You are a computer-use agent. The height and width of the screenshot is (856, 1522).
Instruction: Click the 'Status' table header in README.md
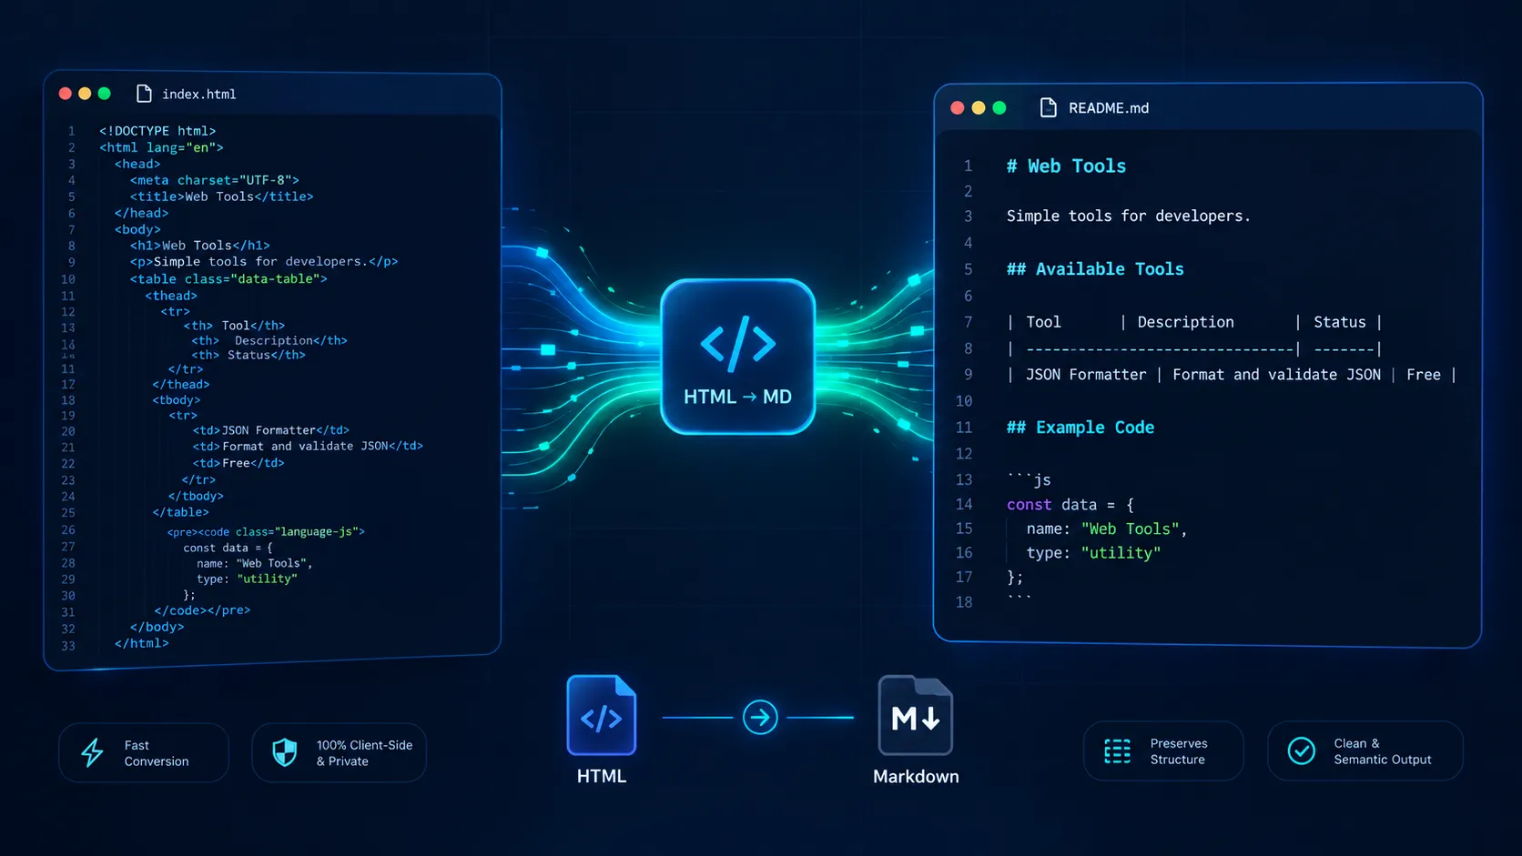1339,322
